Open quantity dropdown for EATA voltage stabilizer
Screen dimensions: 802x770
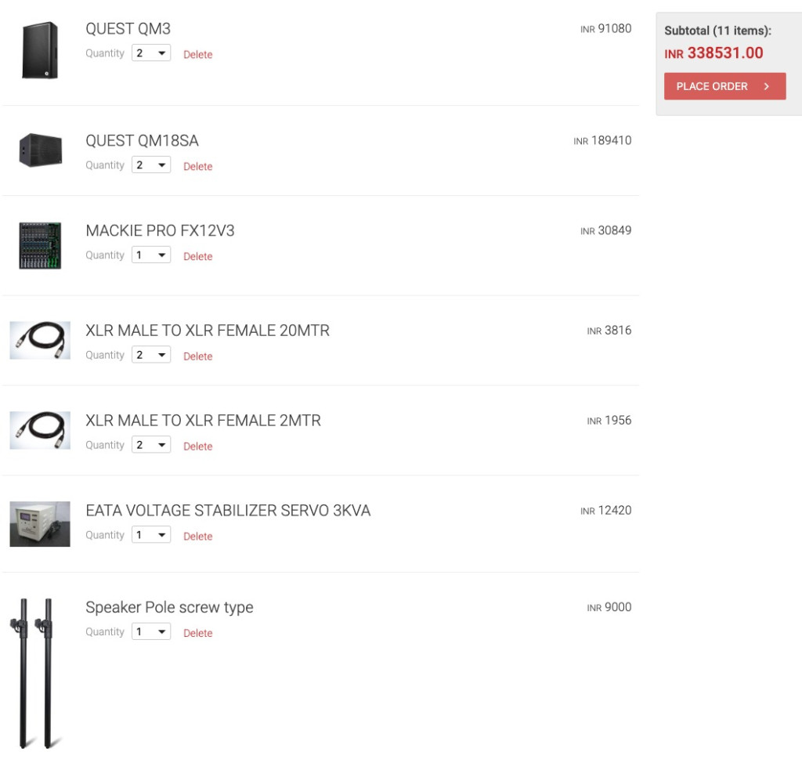151,535
